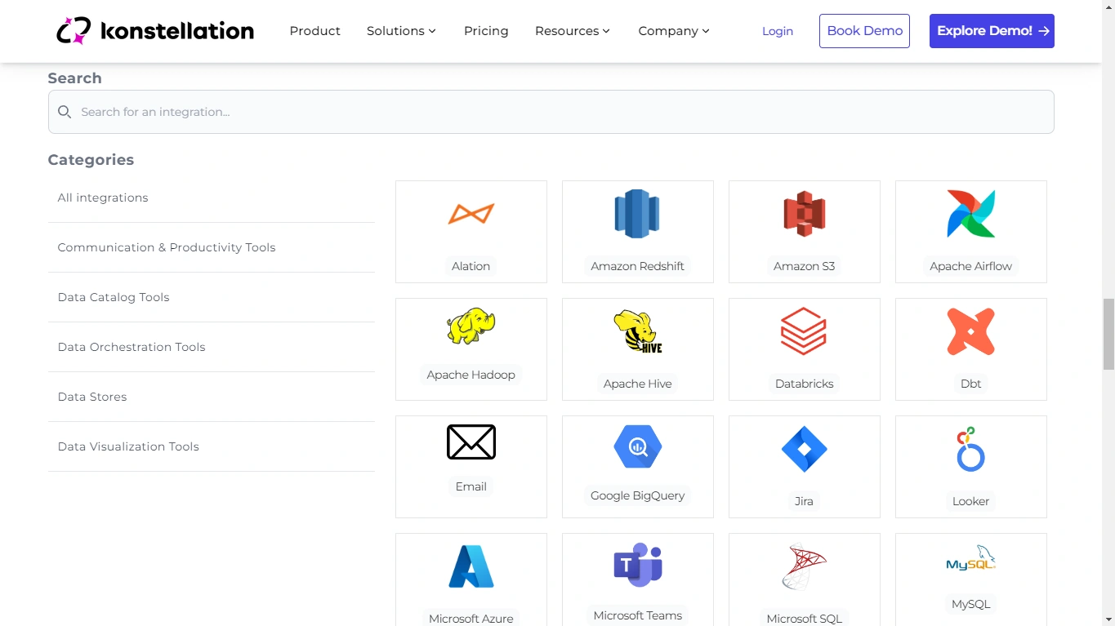Expand the Resources dropdown menu
Screen dimensions: 1115x626
pyautogui.click(x=573, y=31)
